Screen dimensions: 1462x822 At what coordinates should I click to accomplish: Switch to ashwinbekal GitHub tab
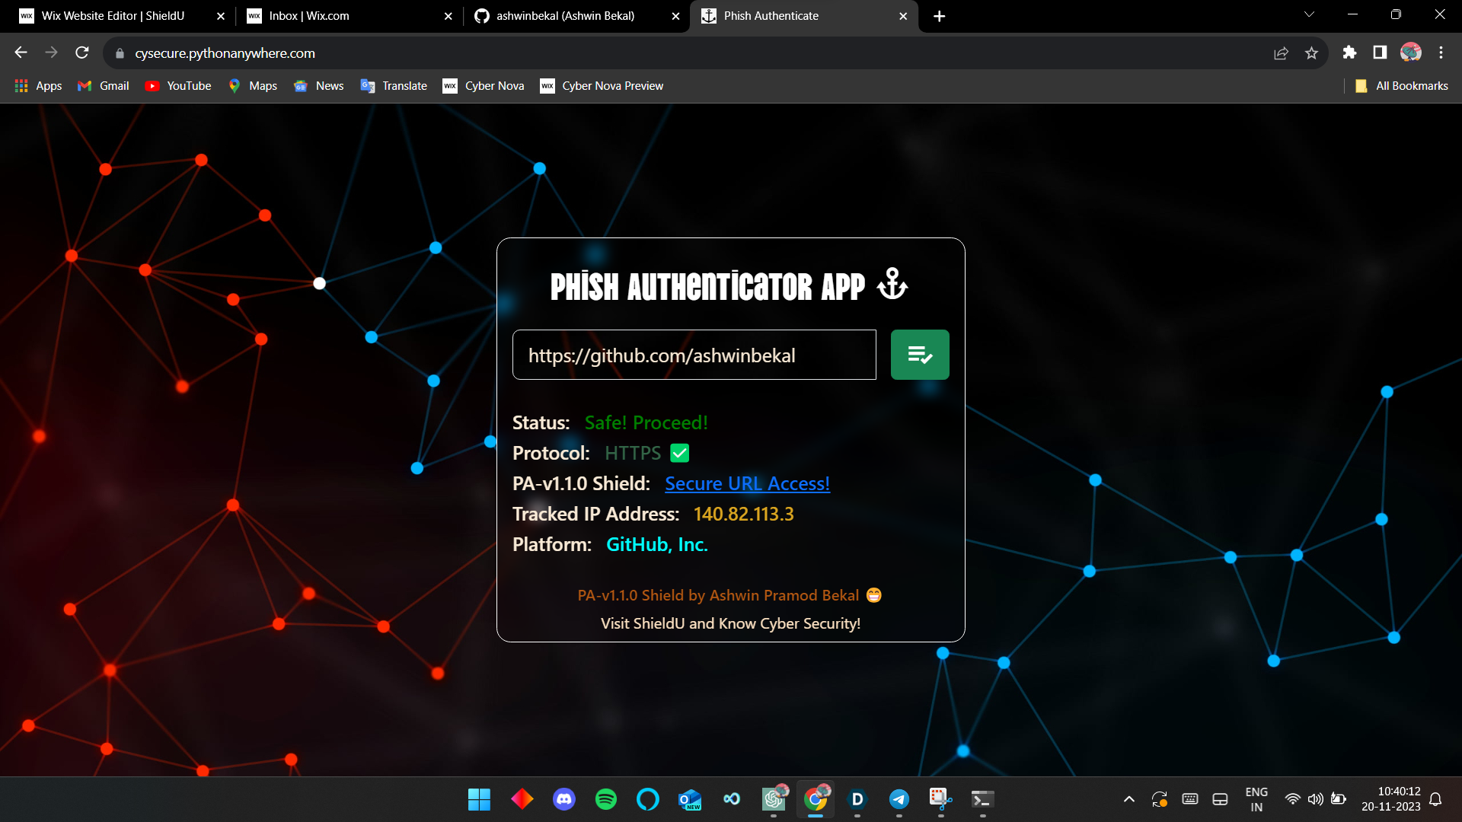565,16
